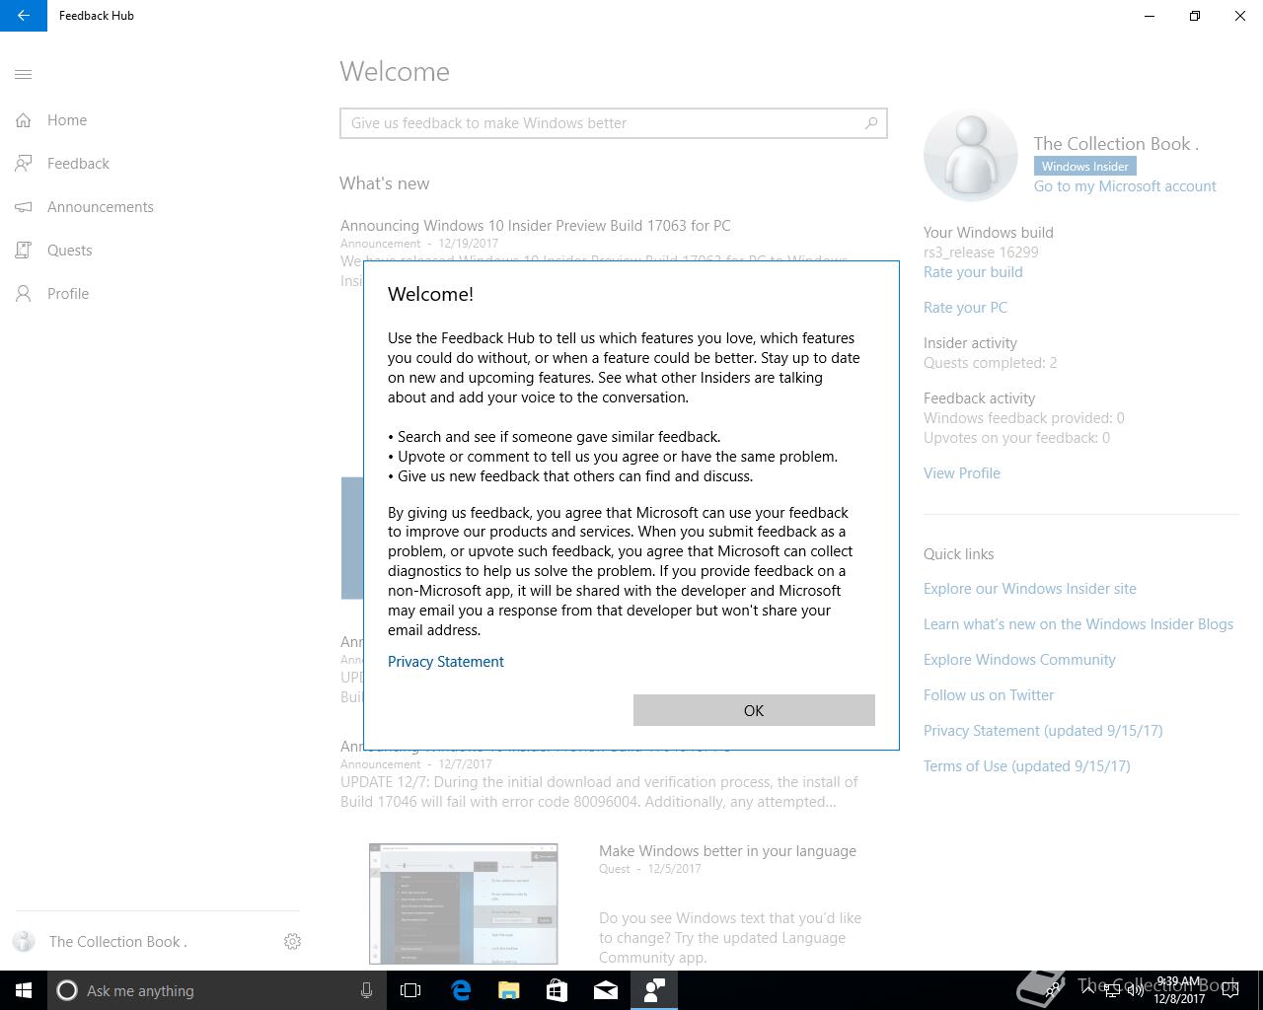Open the View Profile link
Viewport: 1263px width, 1010px height.
(962, 473)
